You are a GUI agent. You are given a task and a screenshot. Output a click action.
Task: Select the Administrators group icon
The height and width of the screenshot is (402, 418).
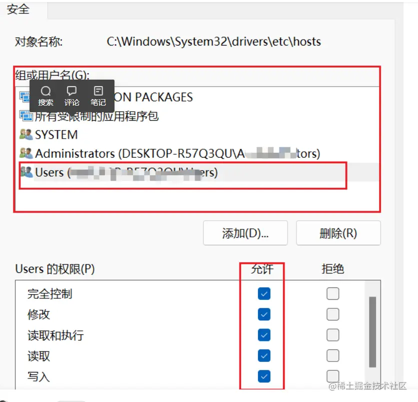(x=26, y=153)
